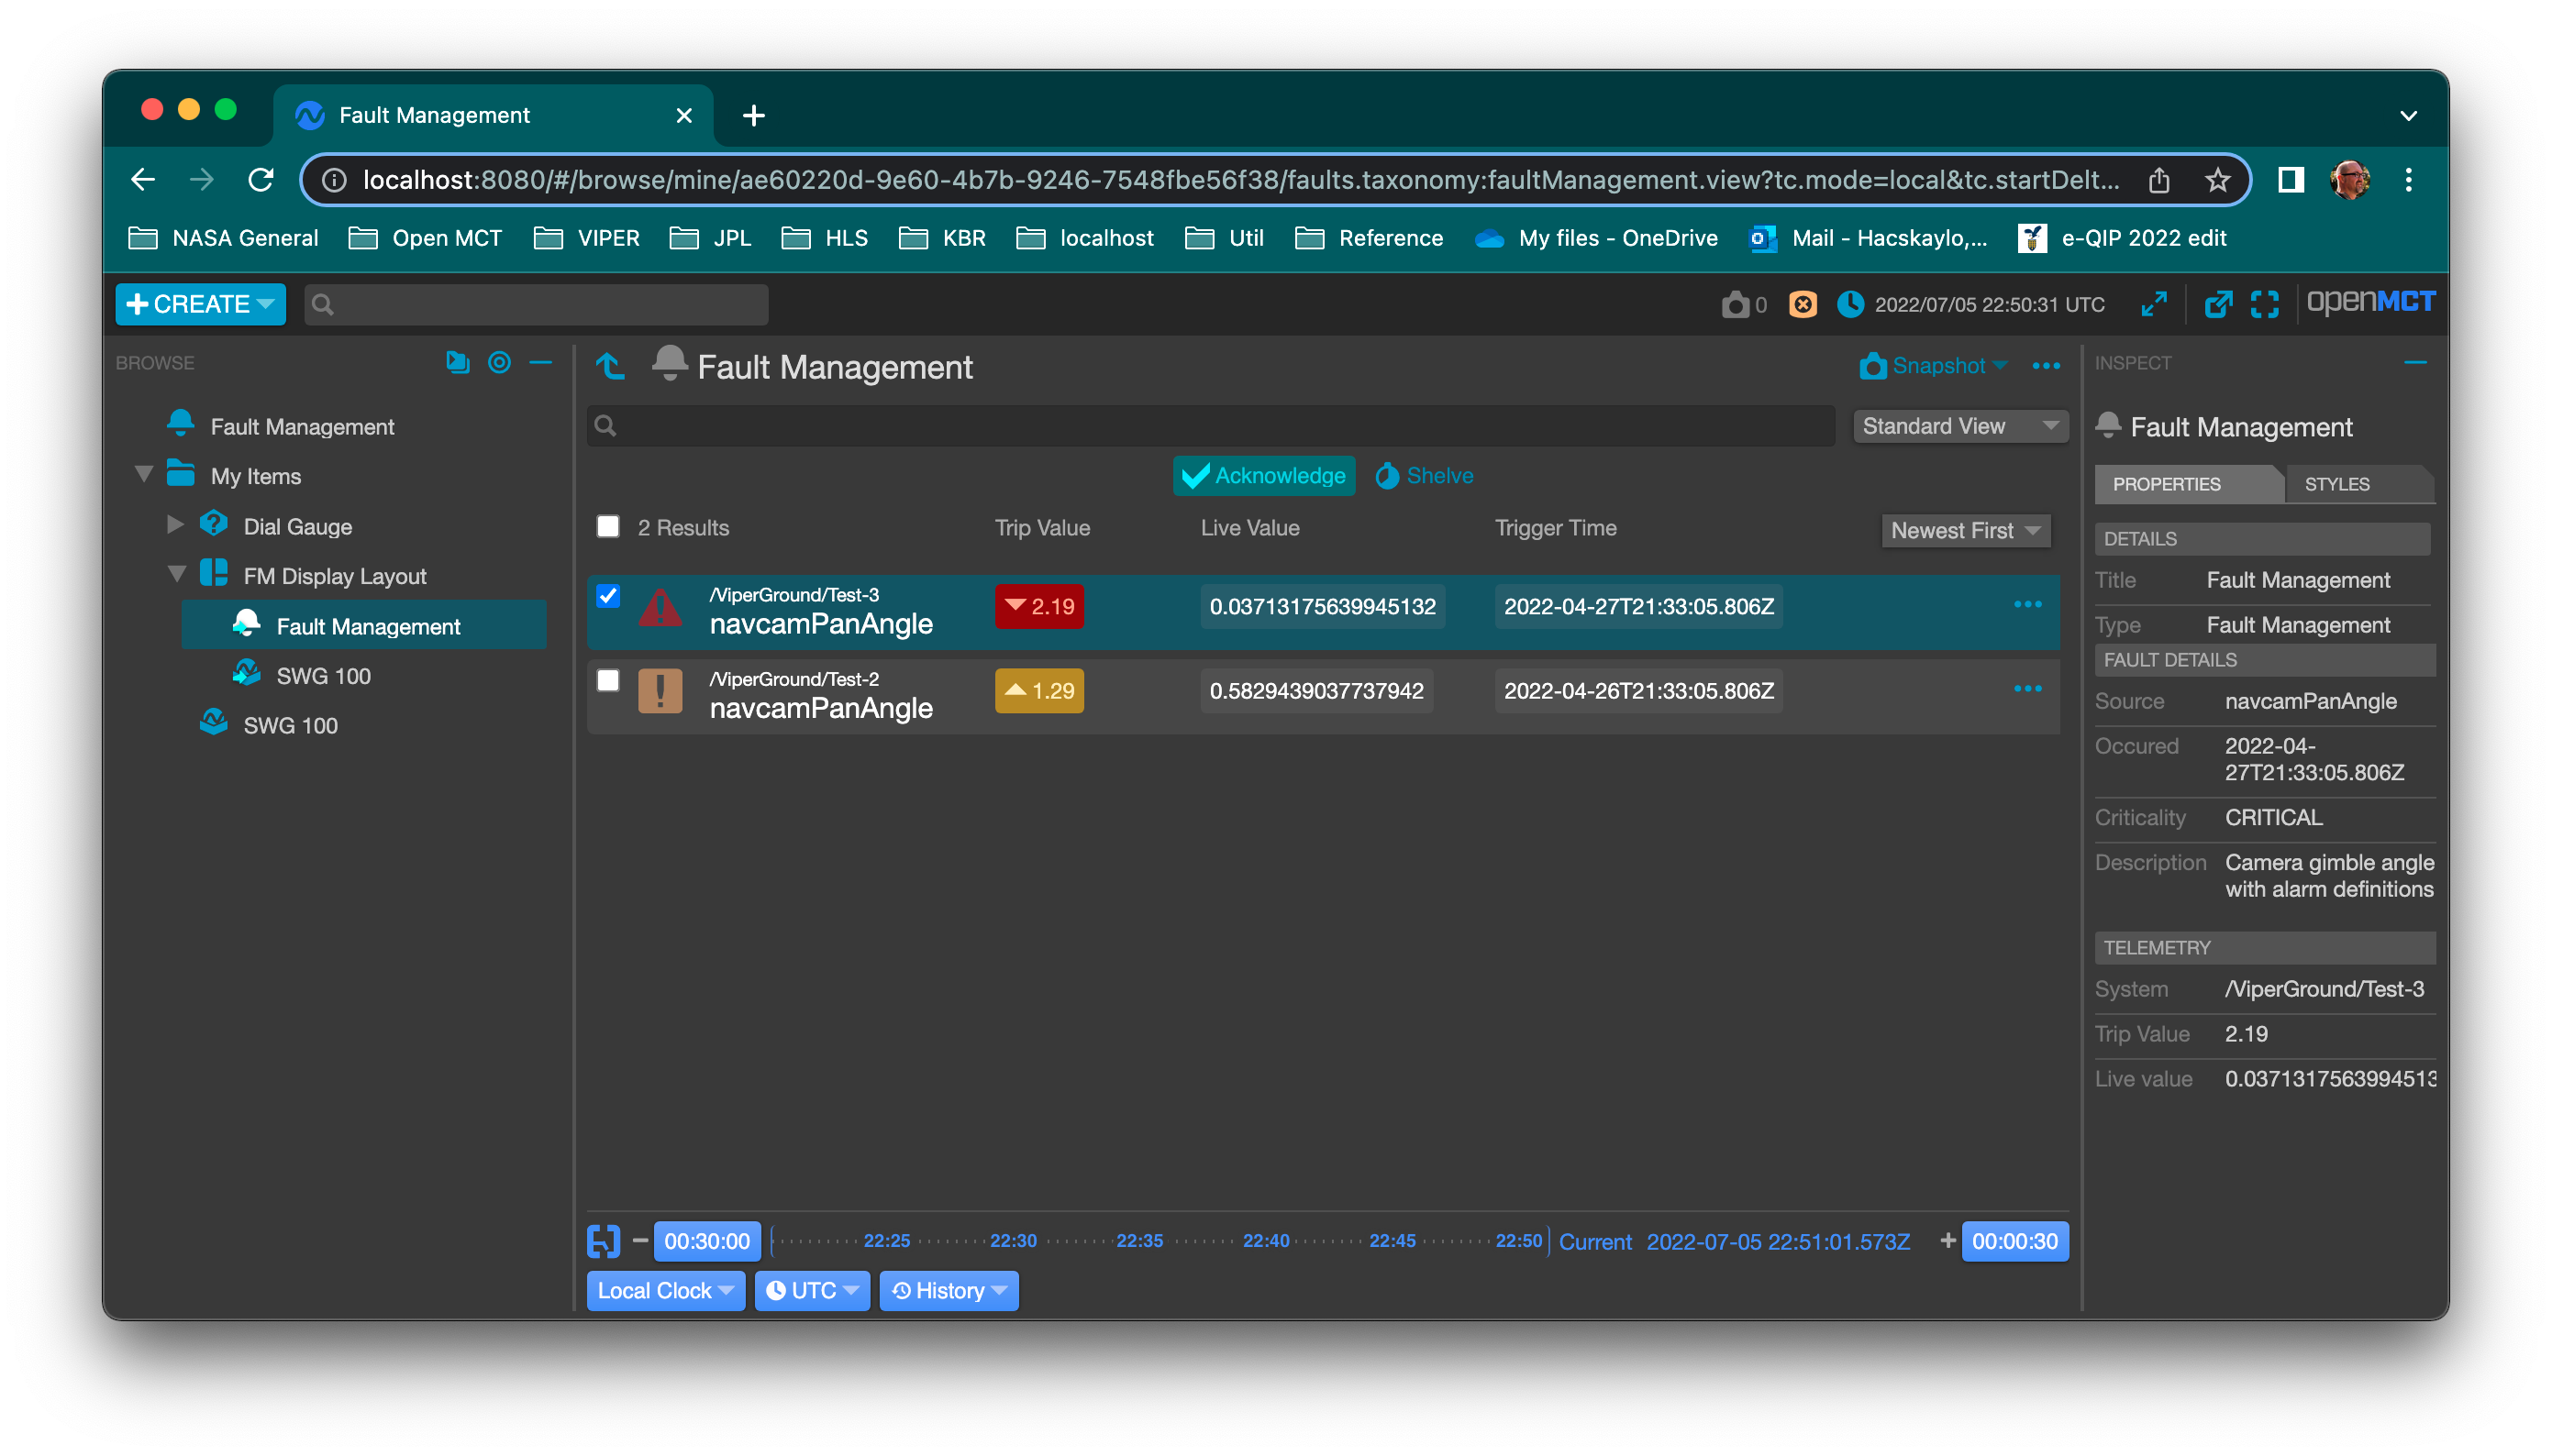The width and height of the screenshot is (2552, 1456).
Task: Switch to the STYLES tab in Inspect
Action: tap(2338, 484)
